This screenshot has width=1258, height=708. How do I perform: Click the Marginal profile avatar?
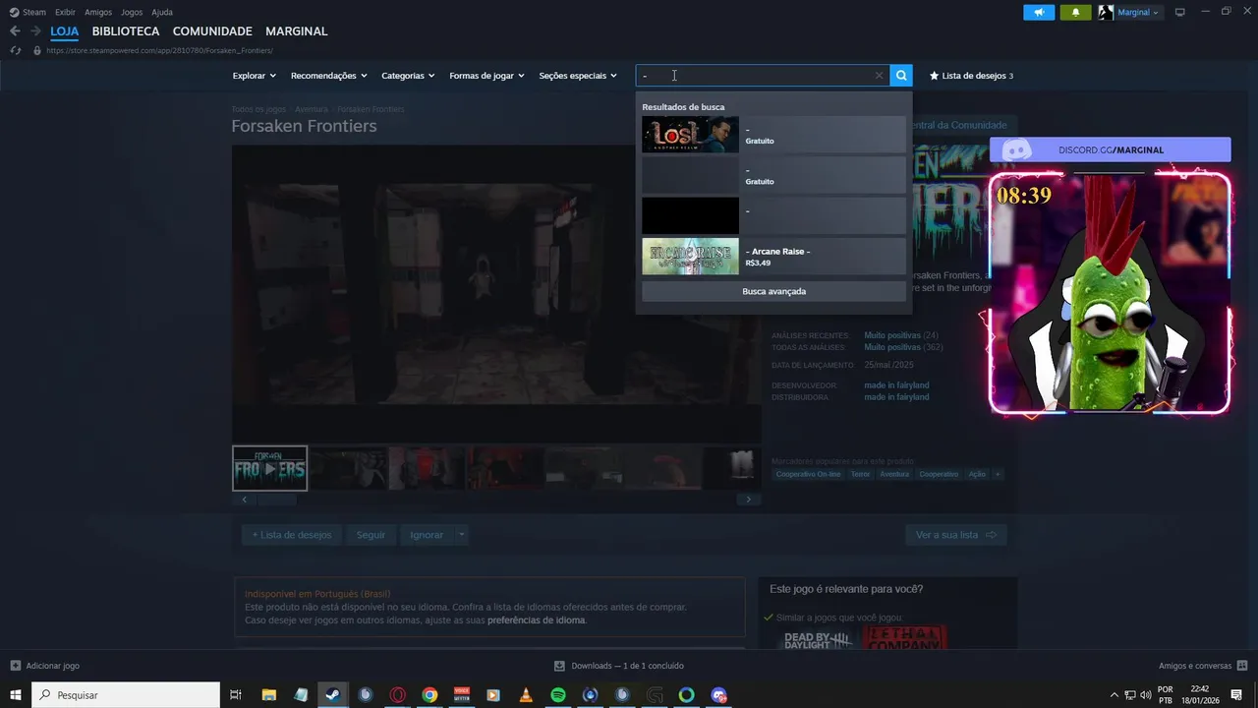click(1106, 13)
